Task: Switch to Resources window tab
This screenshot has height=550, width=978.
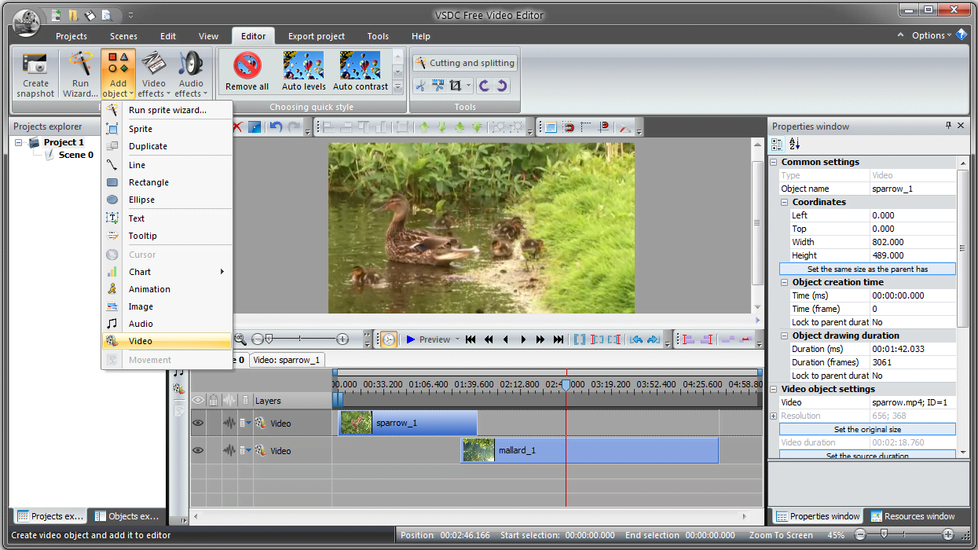Action: click(912, 516)
